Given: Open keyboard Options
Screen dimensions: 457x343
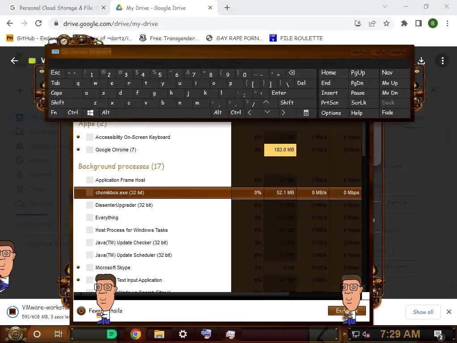Looking at the screenshot, I should point(333,113).
